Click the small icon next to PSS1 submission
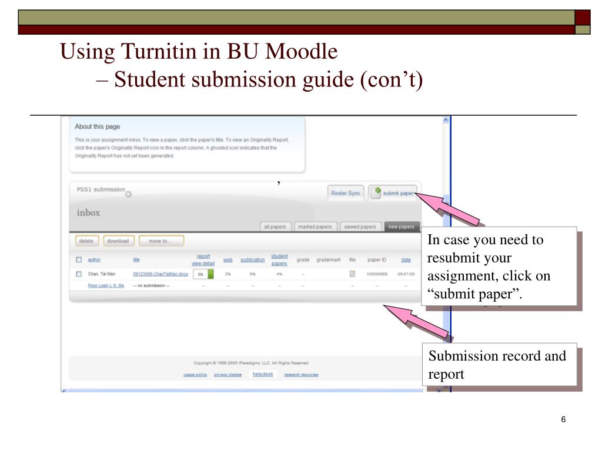This screenshot has width=602, height=451. tap(128, 194)
